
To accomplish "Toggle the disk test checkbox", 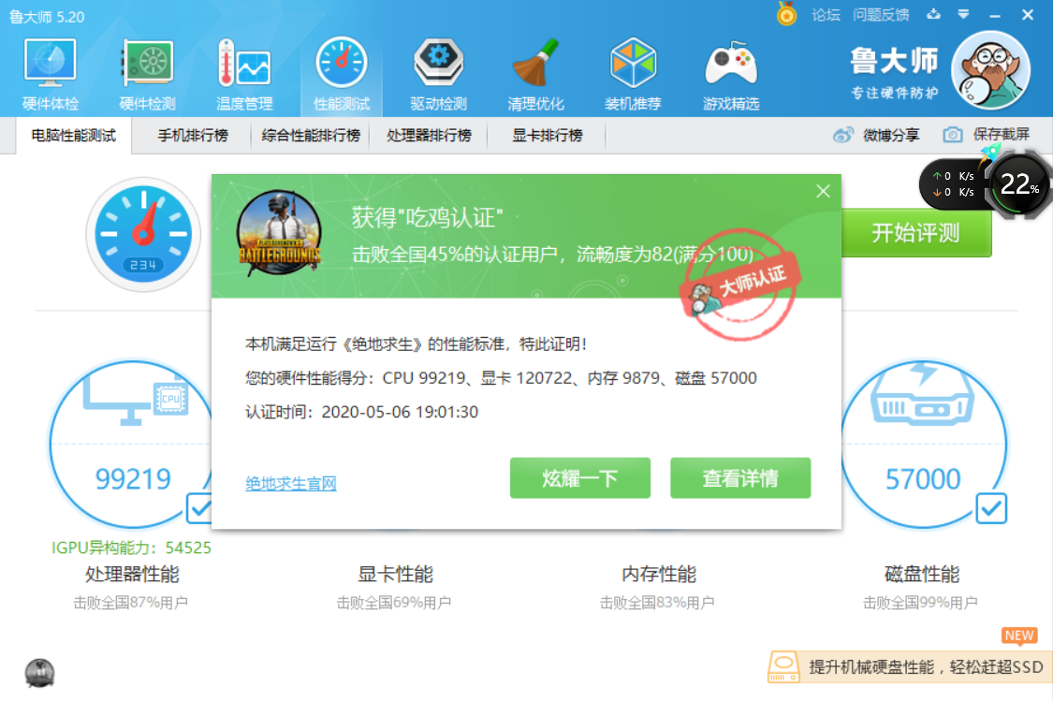I will click(x=991, y=508).
